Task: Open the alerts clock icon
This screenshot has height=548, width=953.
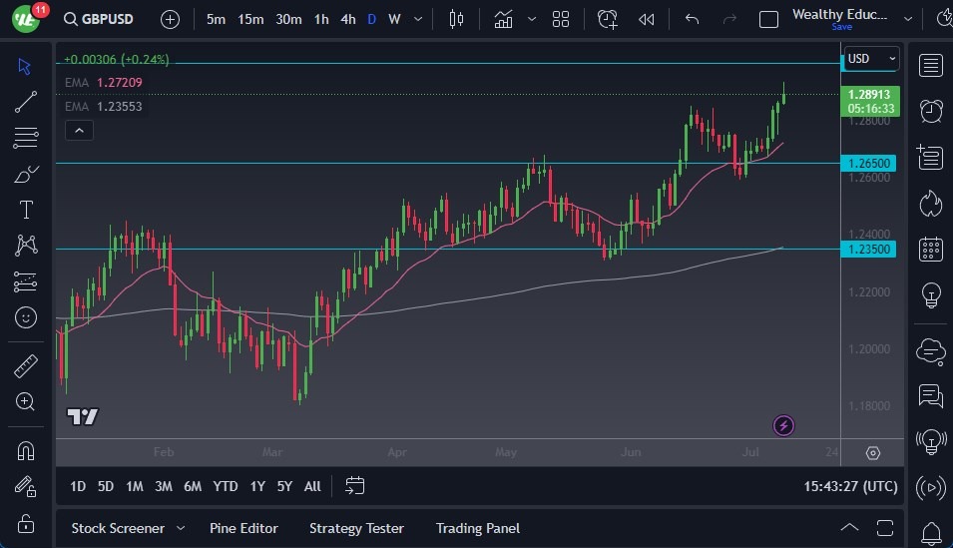Action: (930, 111)
